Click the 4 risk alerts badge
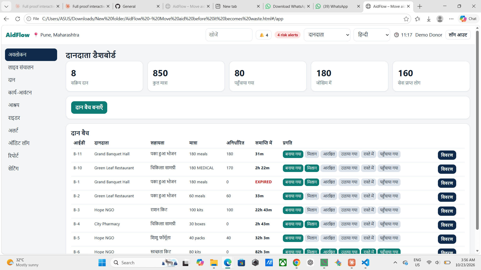Screen dimensions: 481x270 pos(288,35)
